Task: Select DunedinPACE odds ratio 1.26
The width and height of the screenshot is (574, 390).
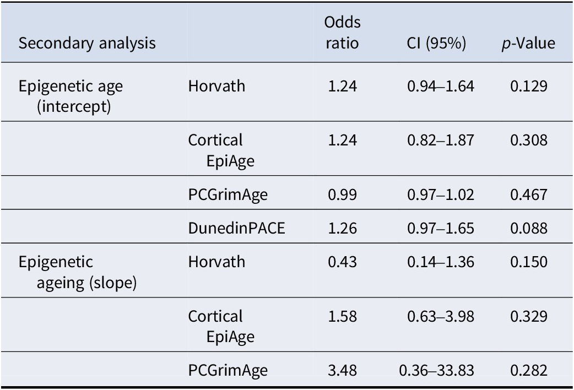Action: 342,227
